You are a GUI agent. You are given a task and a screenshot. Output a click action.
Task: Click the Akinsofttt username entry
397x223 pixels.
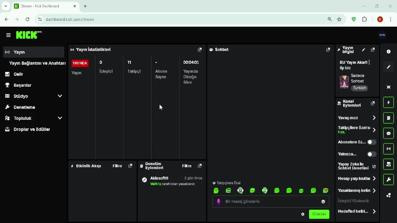pos(159,178)
